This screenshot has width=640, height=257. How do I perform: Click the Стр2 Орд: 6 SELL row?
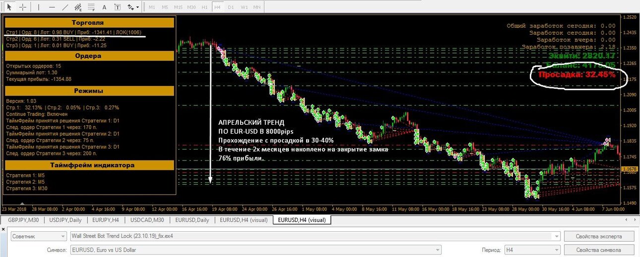[56, 39]
